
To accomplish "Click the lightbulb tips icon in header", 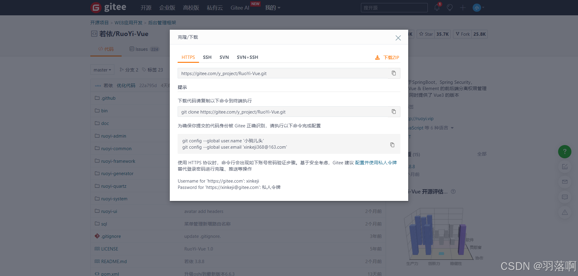I will [450, 8].
